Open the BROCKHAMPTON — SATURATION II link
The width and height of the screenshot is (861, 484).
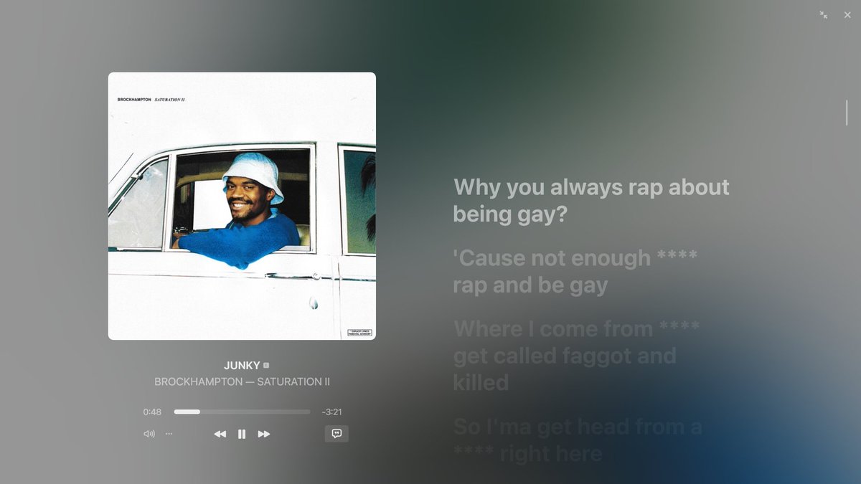click(x=242, y=381)
